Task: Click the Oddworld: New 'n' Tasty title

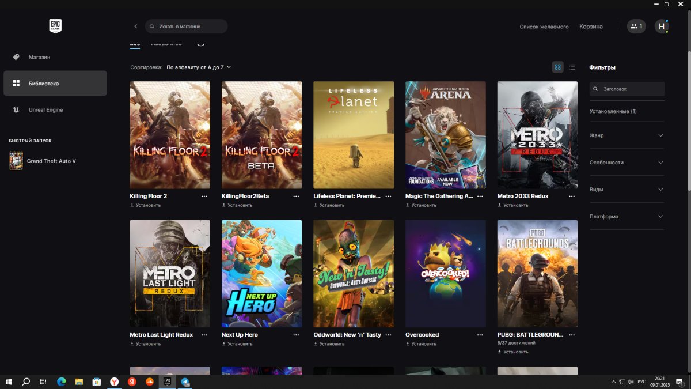Action: 347,335
